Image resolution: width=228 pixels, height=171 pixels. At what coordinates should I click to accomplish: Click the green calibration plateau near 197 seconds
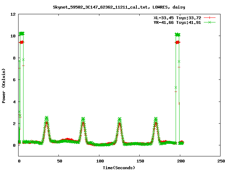coord(177,35)
